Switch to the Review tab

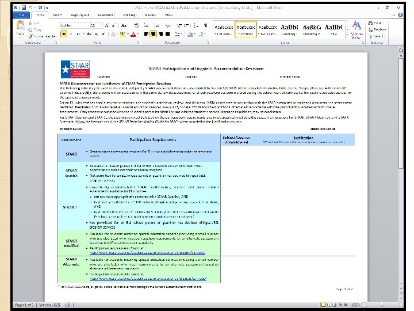151,15
